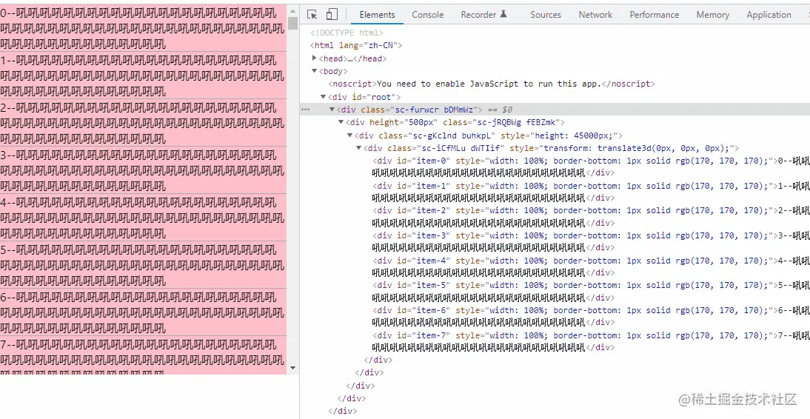Image resolution: width=810 pixels, height=419 pixels.
Task: Click the page scrollbar thumb
Action: point(293,23)
